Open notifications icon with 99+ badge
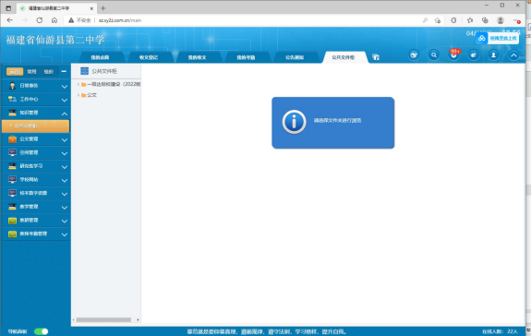The height and width of the screenshot is (336, 532). (x=453, y=55)
